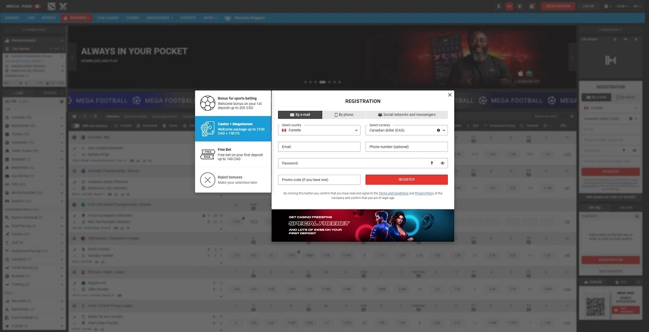Screen dimensions: 649x332
Task: Expand the Football row chevron in the sidebar
Action: pos(62,117)
